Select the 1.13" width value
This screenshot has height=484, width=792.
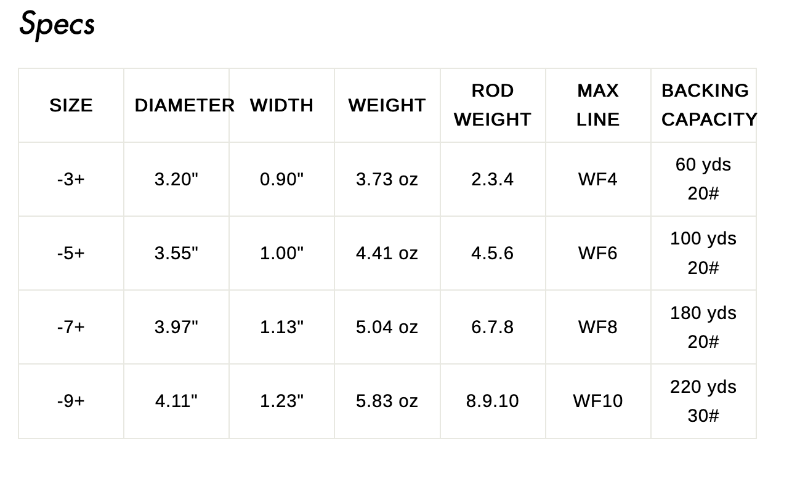point(282,327)
